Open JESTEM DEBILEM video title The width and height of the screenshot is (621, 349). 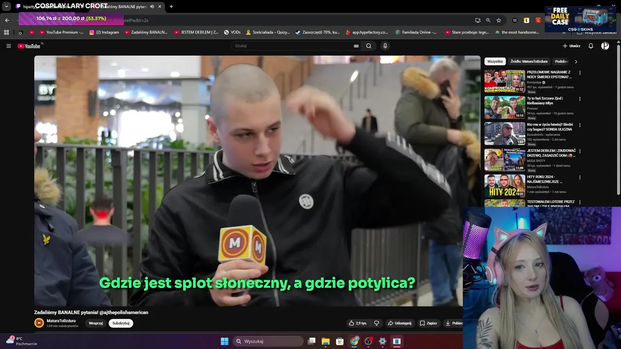pos(551,153)
